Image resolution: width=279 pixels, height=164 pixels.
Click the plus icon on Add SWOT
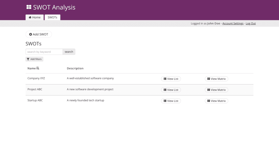(31, 34)
